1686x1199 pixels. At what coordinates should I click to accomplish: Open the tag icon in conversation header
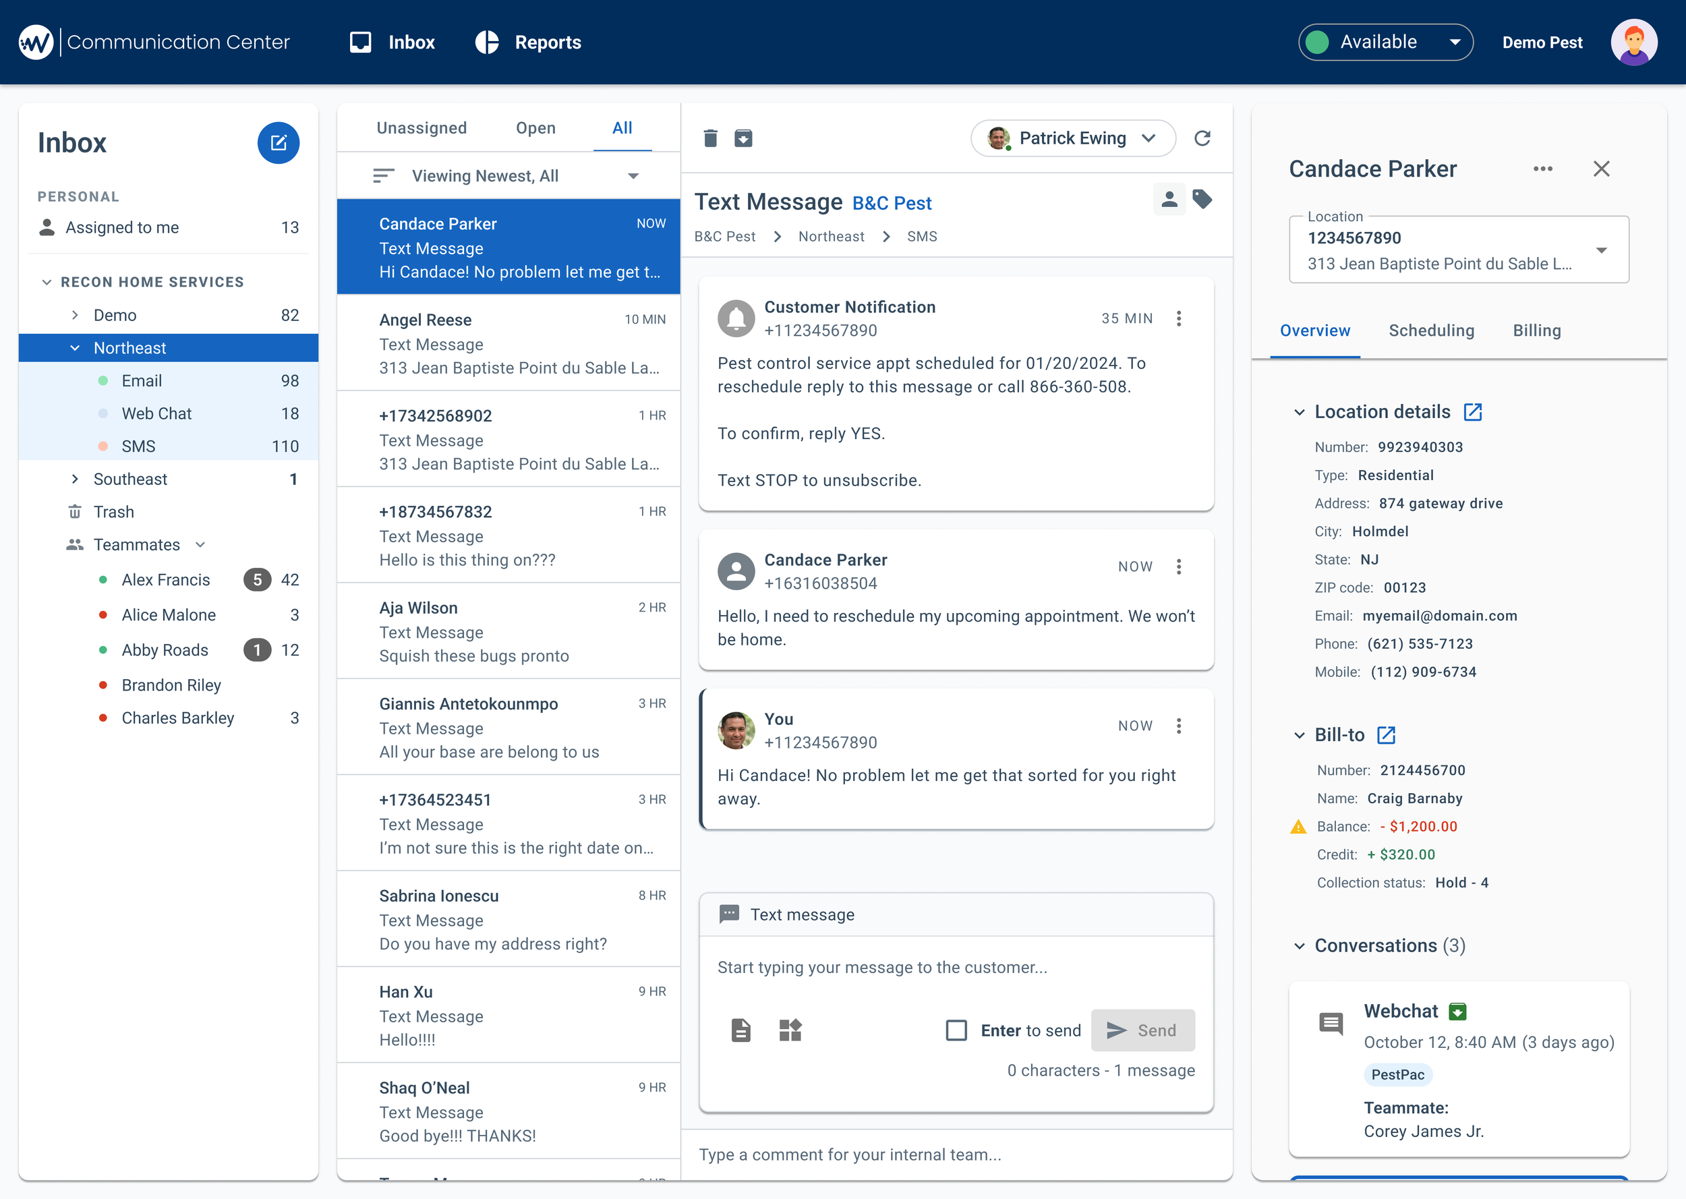pos(1202,200)
